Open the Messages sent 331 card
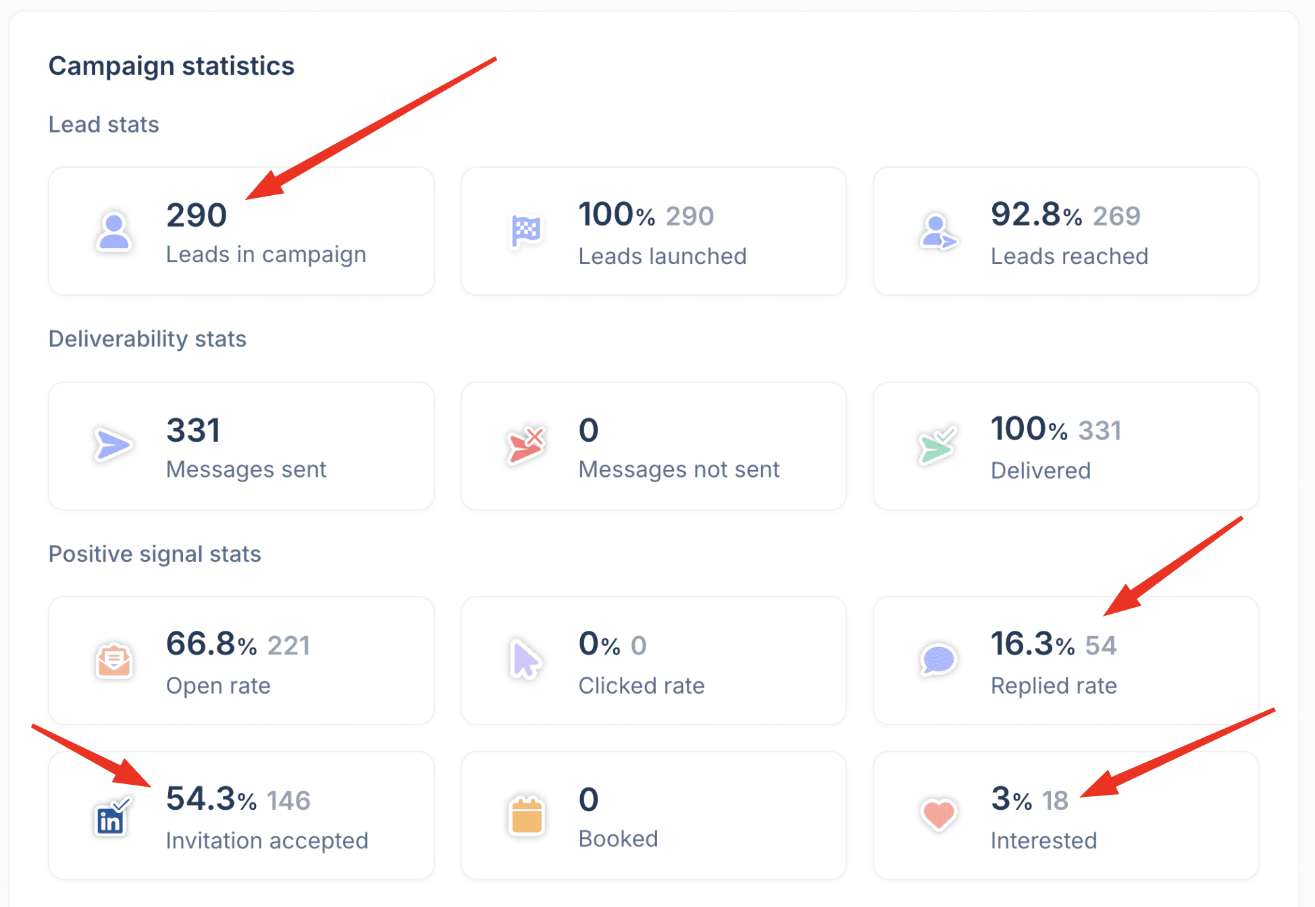This screenshot has width=1315, height=907. click(x=241, y=446)
